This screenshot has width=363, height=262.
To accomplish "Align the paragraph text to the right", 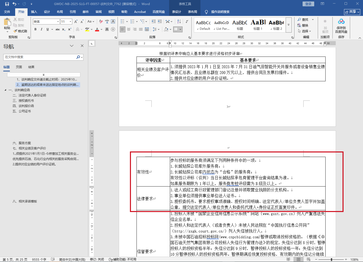I will coord(135,29).
